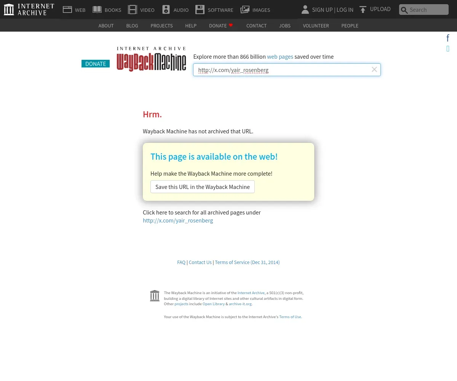Viewport: 457px width, 381px height.
Task: Follow the 'web pages' link
Action: (x=280, y=56)
